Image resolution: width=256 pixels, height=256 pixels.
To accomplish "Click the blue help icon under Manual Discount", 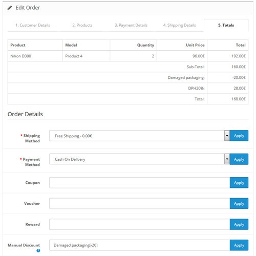I will click(x=38, y=250).
